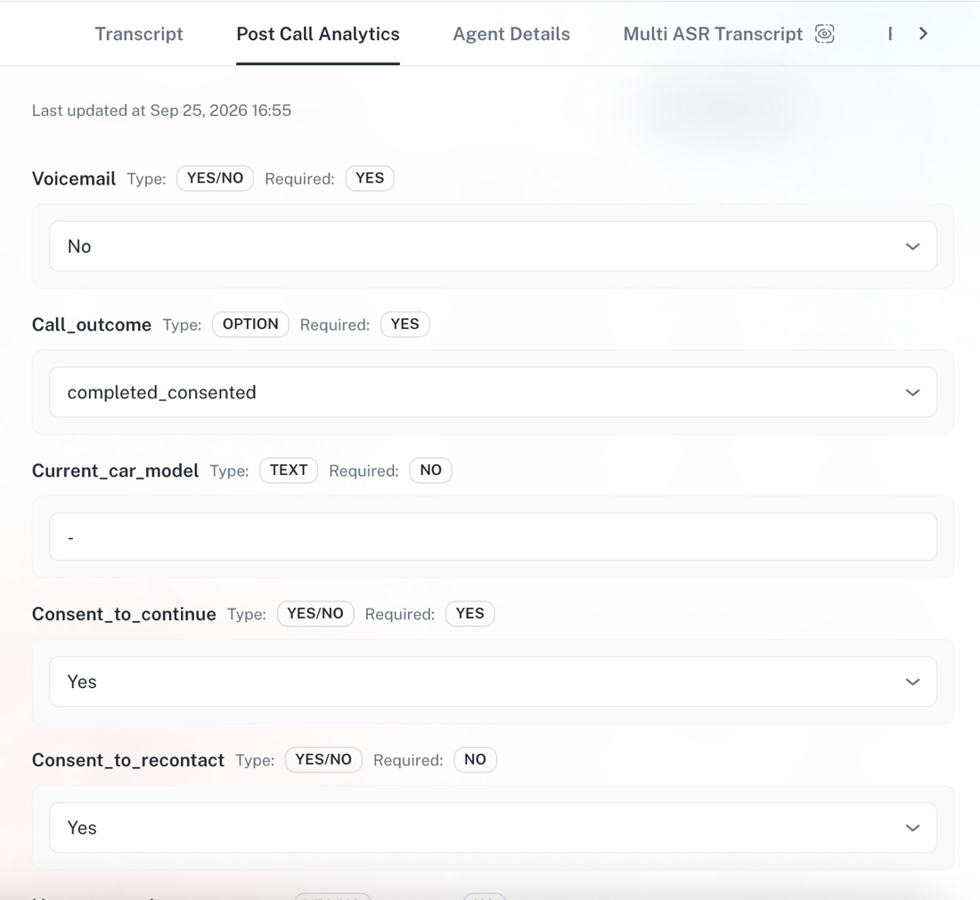Screen dimensions: 980x900
Task: Click the Consent_to_continue field label
Action: click(x=125, y=614)
